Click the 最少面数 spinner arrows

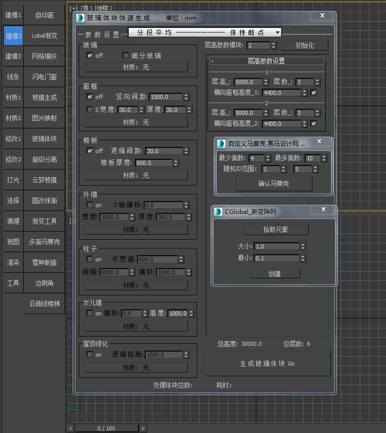[268, 158]
